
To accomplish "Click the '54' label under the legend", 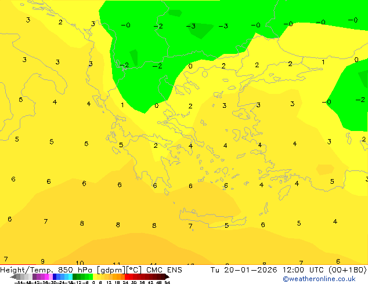I will click(x=167, y=282).
